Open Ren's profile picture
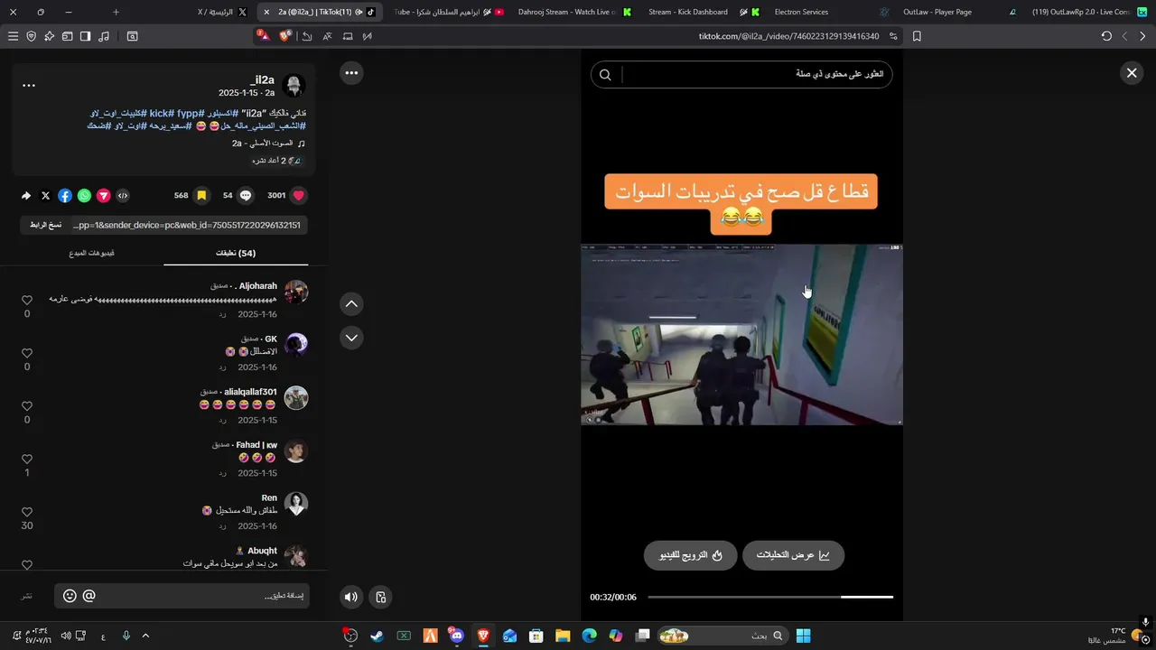The height and width of the screenshot is (650, 1156). (x=295, y=504)
